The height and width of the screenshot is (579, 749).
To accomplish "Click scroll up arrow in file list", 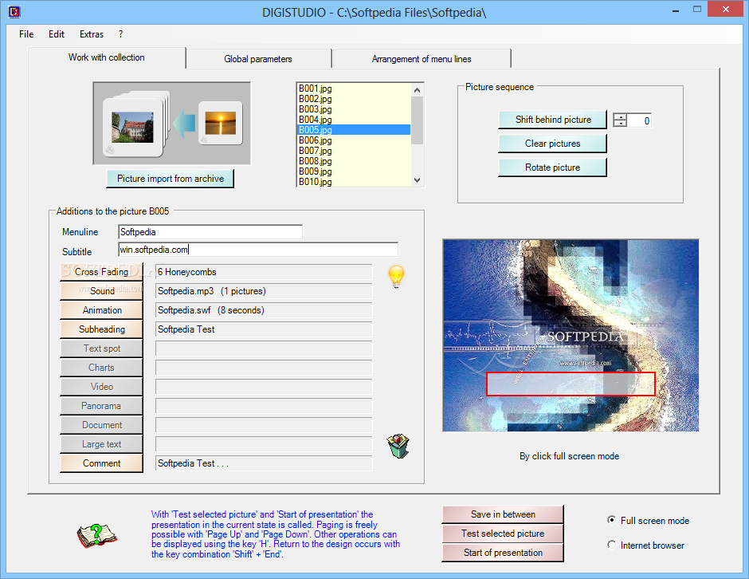I will click(x=417, y=90).
